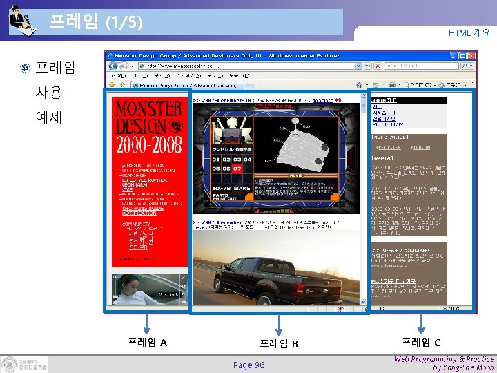497x373 pixels.
Task: Click the red X stop loading icon
Action: coord(378,66)
